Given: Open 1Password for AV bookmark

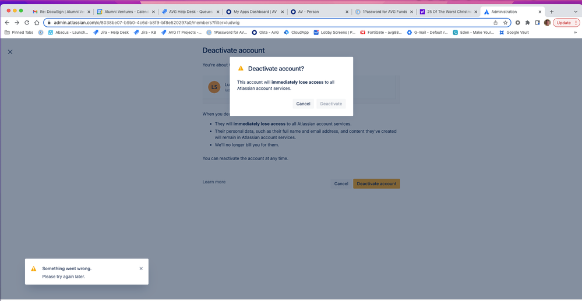Looking at the screenshot, I should click(x=227, y=32).
